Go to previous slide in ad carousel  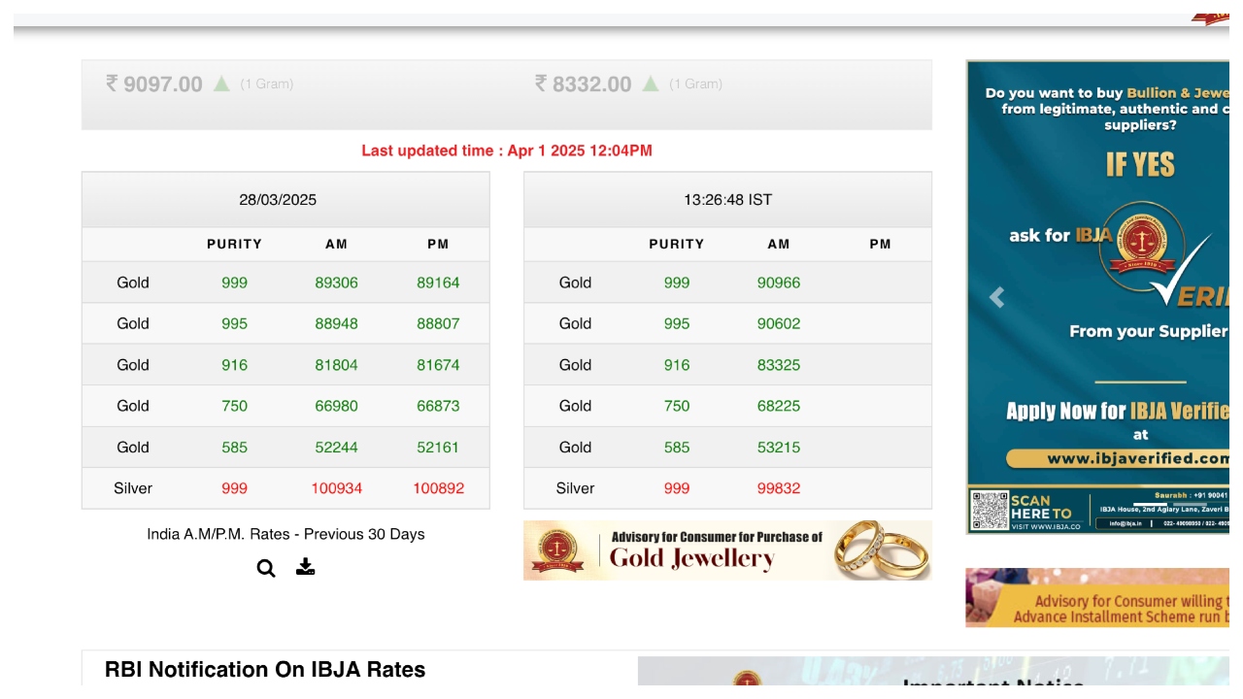coord(996,298)
